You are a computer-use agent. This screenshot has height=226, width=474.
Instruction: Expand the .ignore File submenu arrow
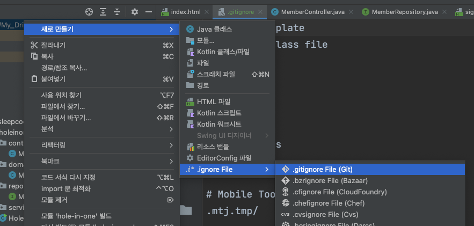coord(267,170)
